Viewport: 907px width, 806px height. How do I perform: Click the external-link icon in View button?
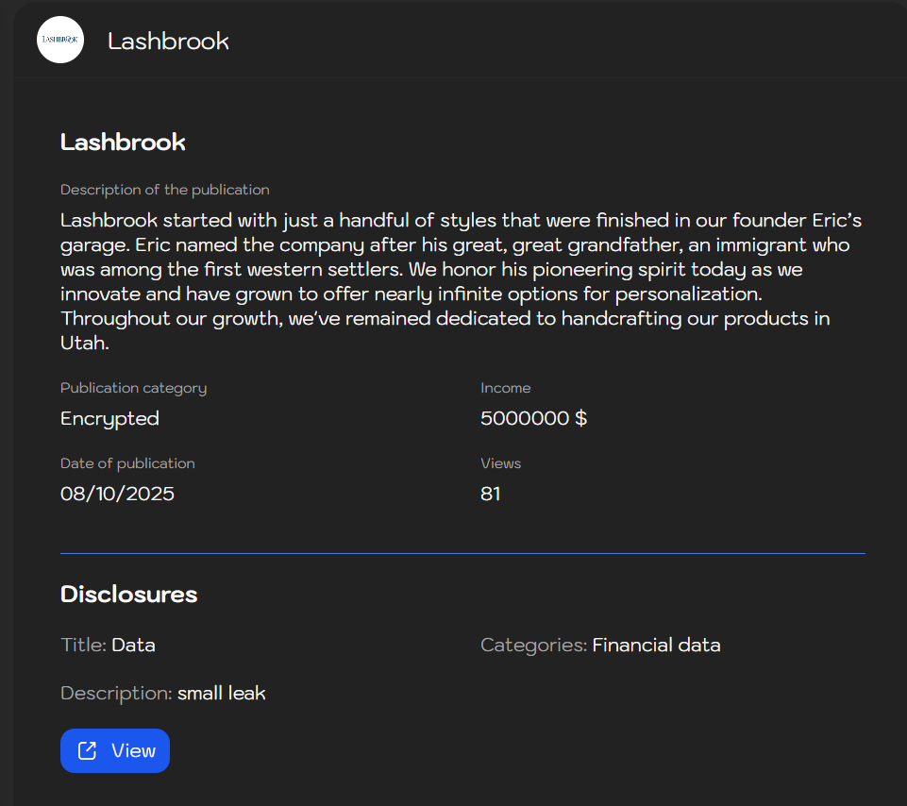pos(87,750)
